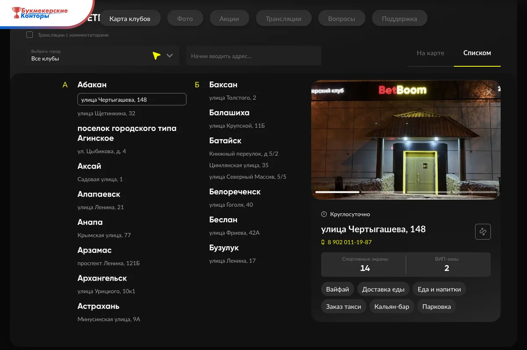Screen dimensions: 527x350
Task: Click the Спортивные экраны count 14
Action: [x=365, y=268]
